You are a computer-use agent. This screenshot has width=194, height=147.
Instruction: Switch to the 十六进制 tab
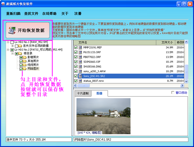83,93
